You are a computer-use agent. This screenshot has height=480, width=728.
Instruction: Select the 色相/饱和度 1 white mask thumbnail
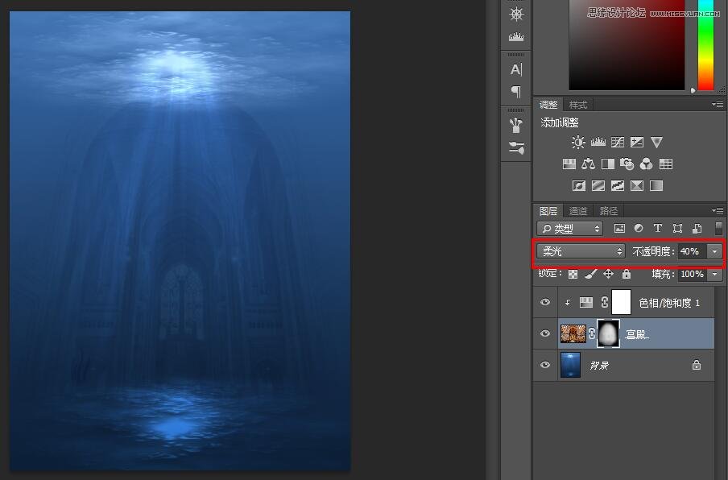pos(621,302)
